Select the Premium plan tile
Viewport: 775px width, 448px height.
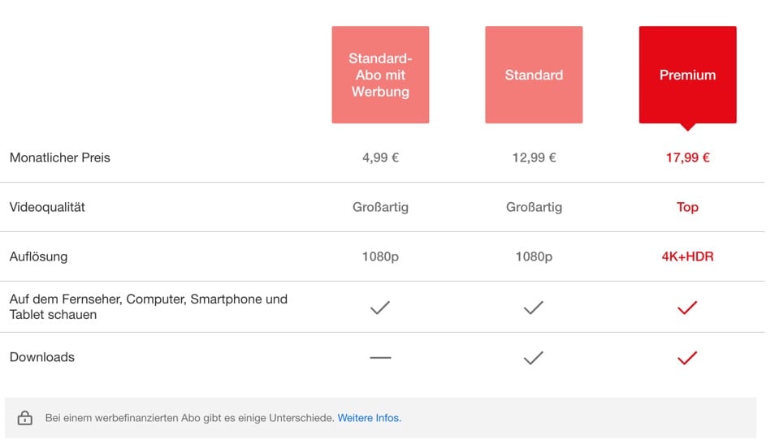point(687,75)
